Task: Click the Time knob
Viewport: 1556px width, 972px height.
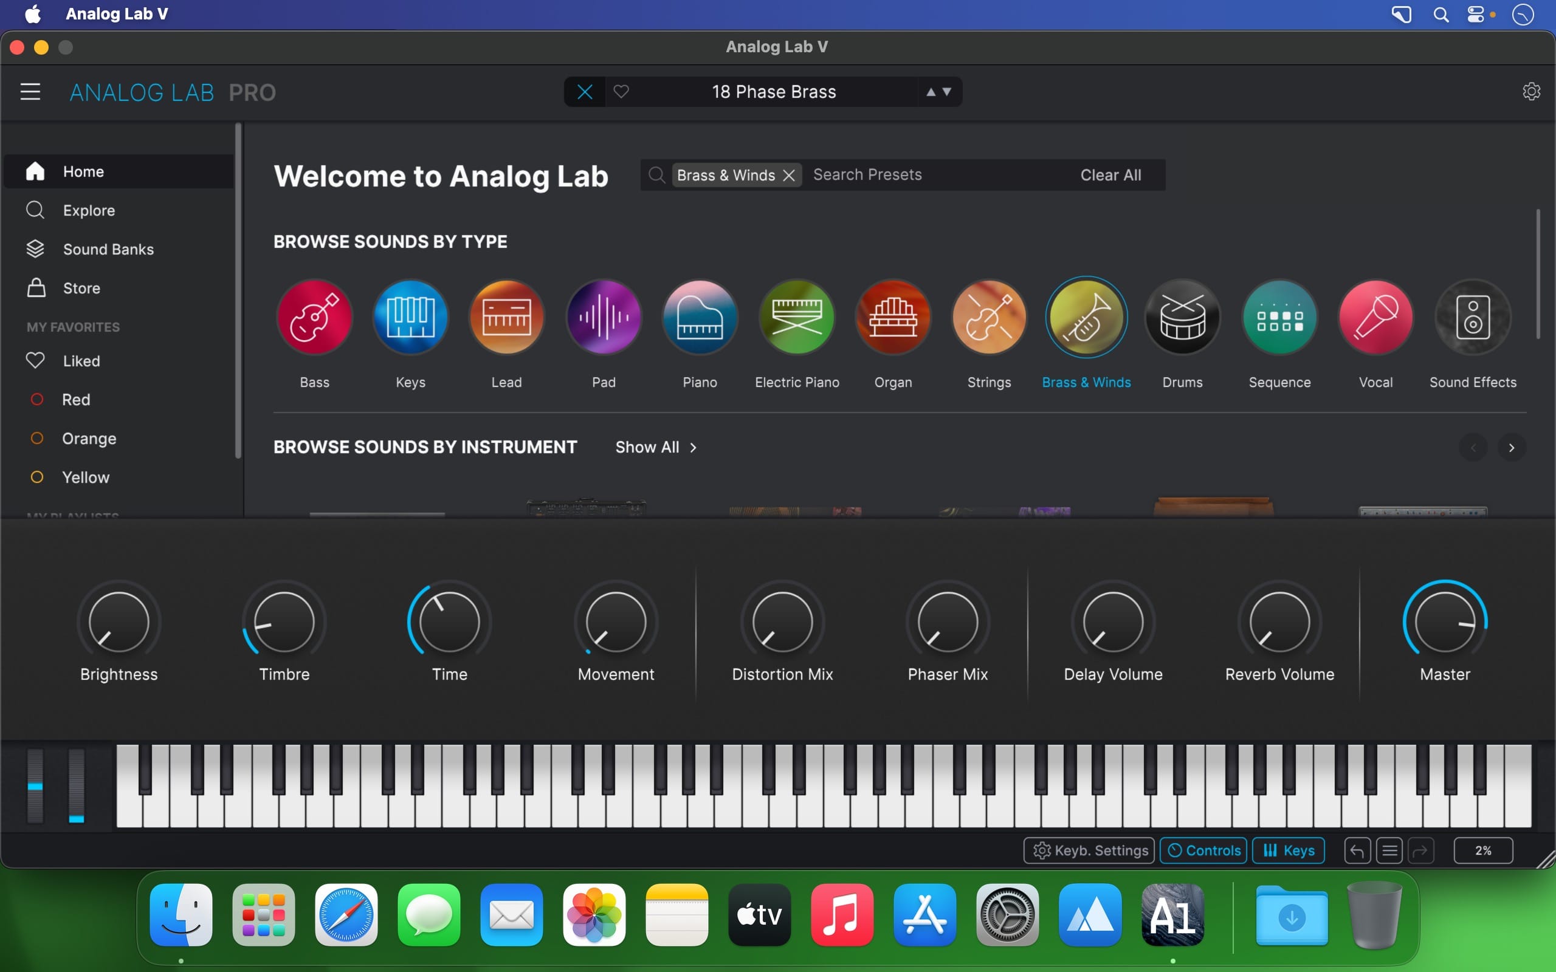Action: 449,621
